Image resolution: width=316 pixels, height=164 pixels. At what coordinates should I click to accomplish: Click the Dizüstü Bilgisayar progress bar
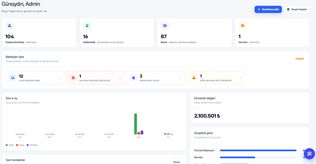(258, 151)
